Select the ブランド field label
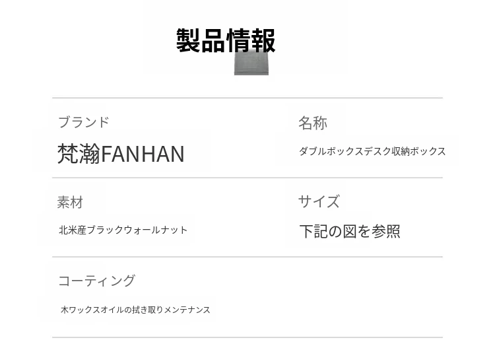Viewport: 495px width, 346px height. (x=84, y=122)
